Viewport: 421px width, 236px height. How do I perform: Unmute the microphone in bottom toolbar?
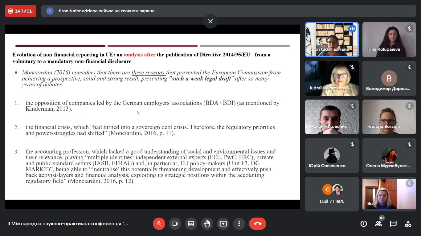[x=159, y=224]
